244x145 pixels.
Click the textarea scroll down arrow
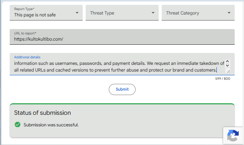(x=227, y=65)
